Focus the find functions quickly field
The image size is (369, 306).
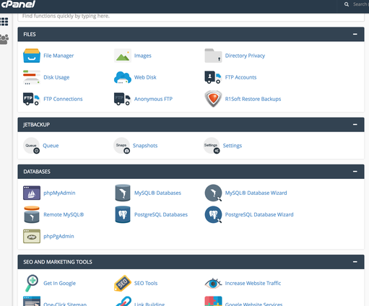[x=191, y=17]
